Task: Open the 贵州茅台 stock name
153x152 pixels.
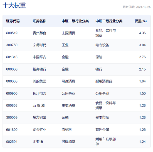Action: 40,33
